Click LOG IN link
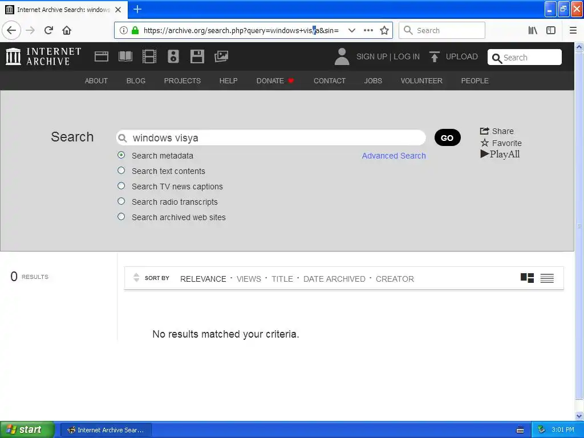Screen dimensions: 584x438 point(406,56)
